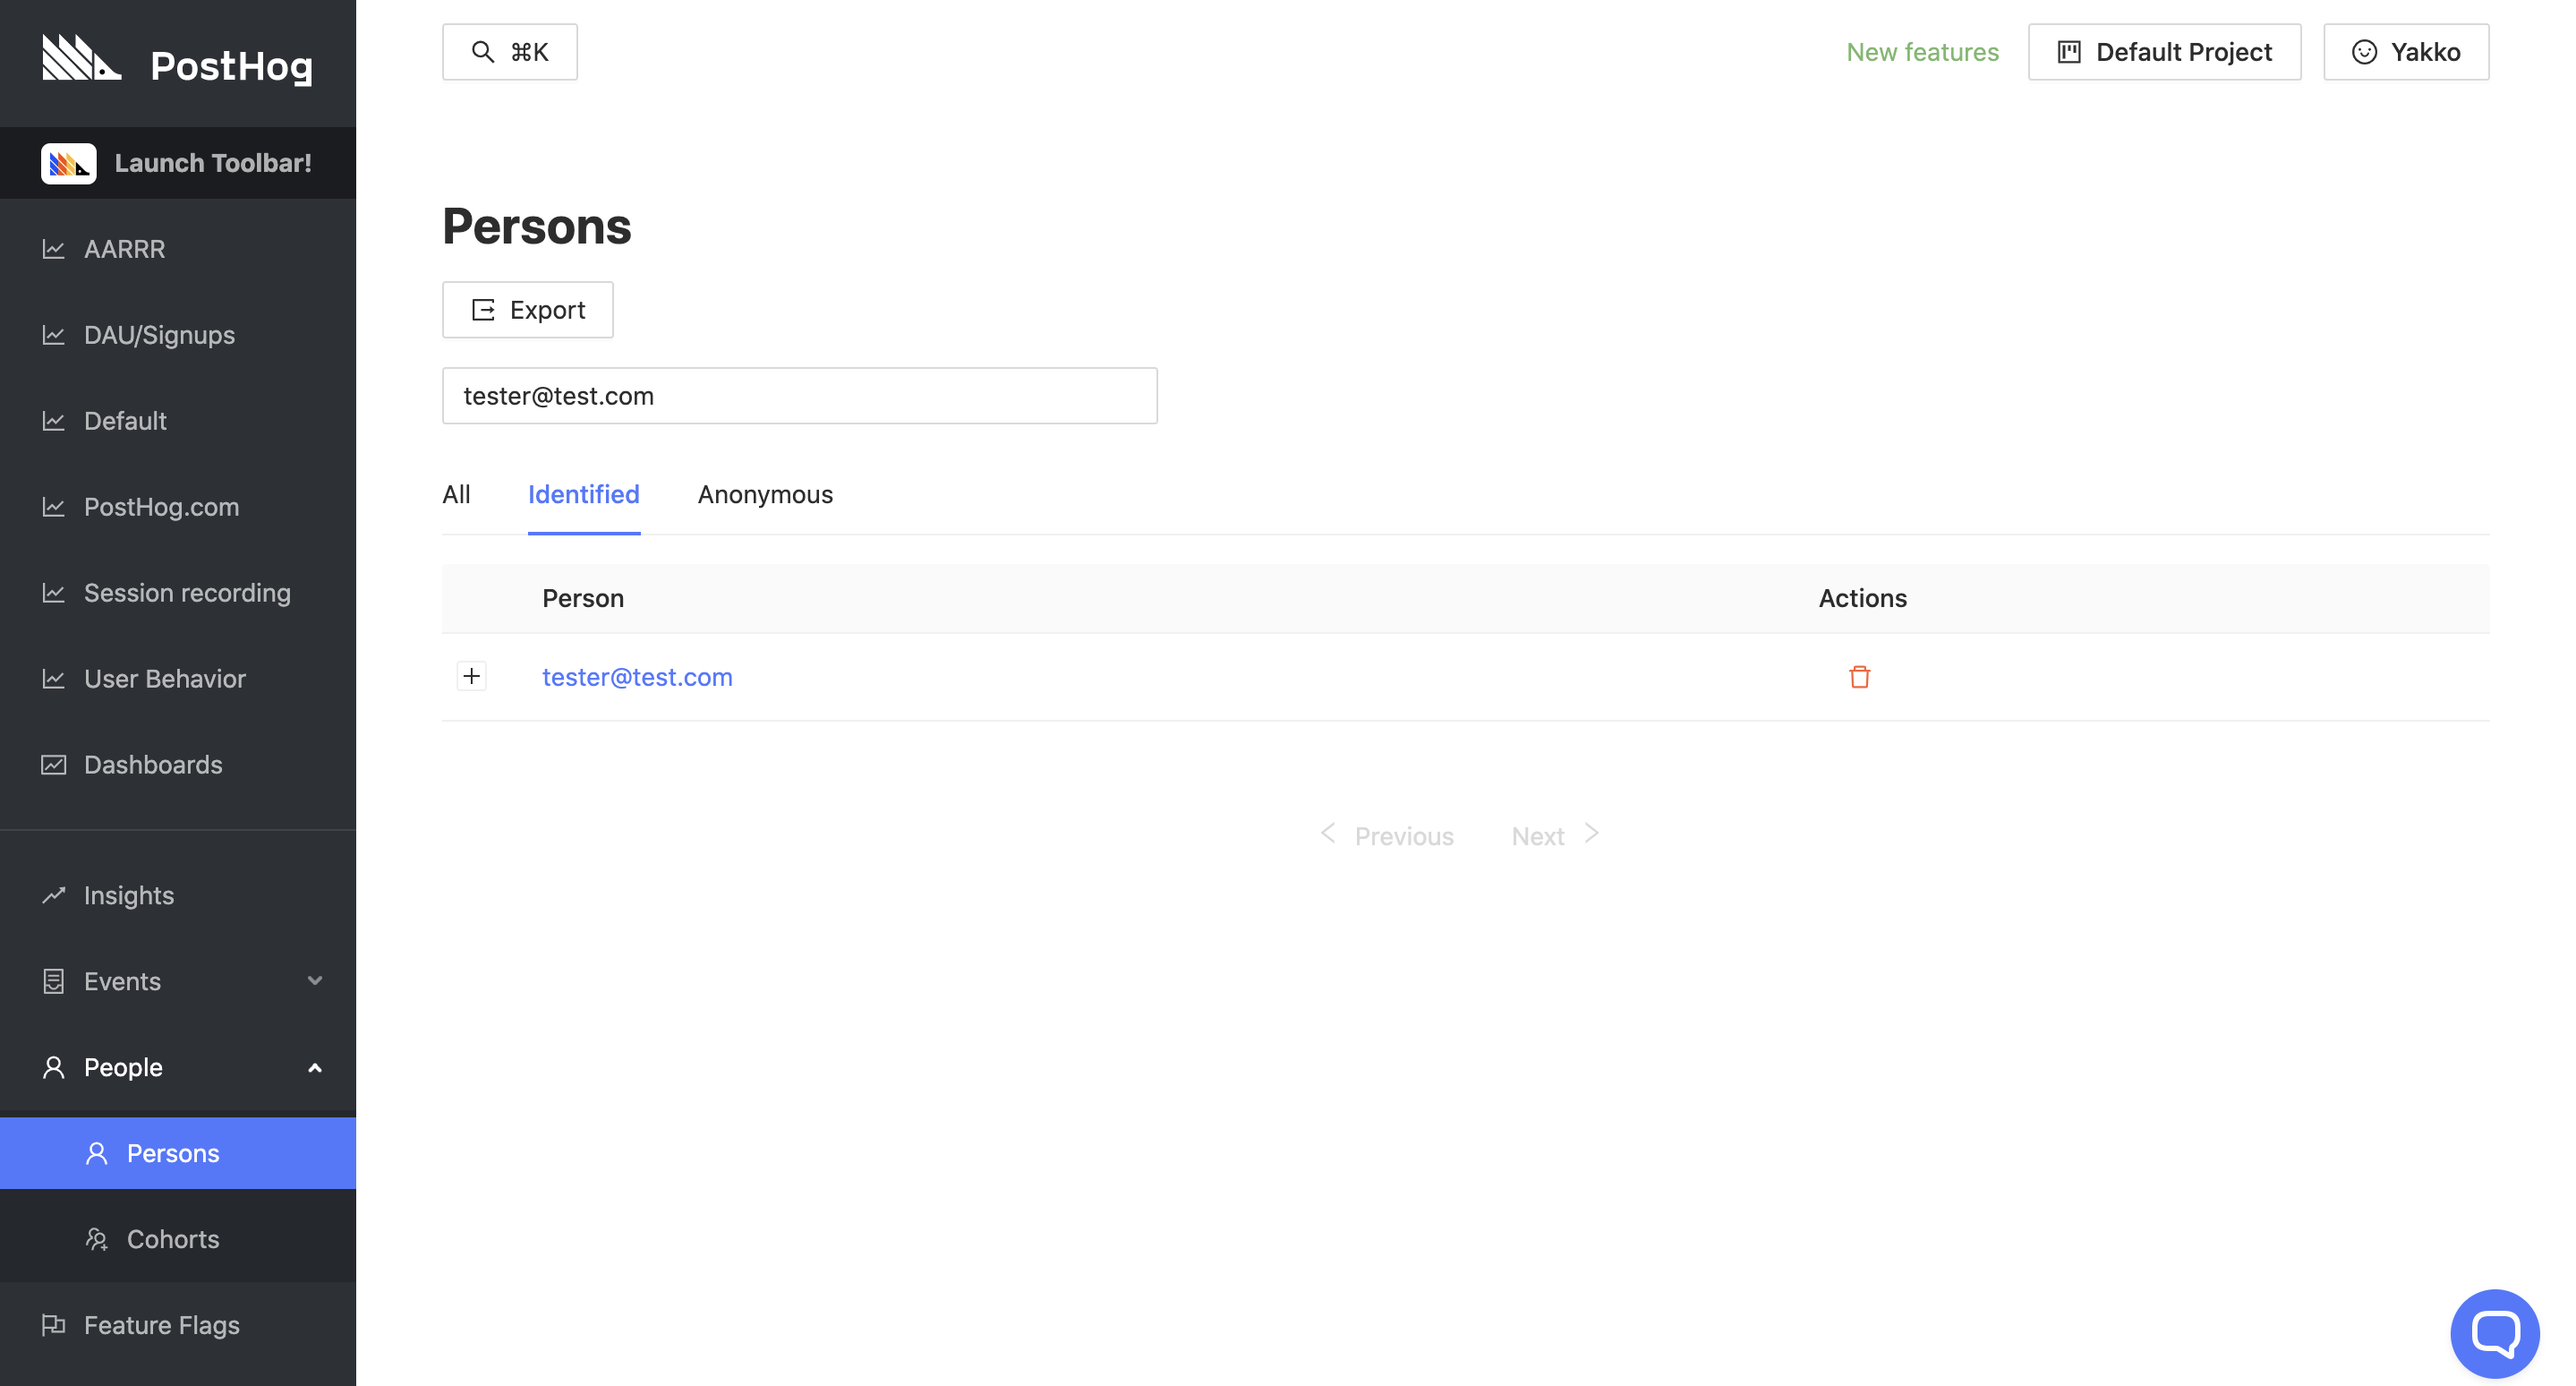
Task: Collapse the People menu section
Action: pyautogui.click(x=314, y=1067)
